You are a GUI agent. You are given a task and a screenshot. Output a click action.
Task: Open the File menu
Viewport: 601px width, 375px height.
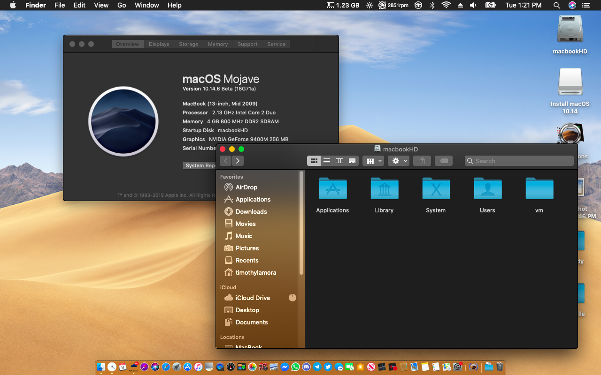point(60,5)
